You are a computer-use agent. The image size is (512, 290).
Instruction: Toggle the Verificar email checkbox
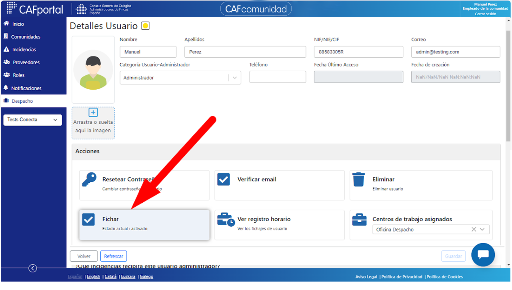(224, 179)
